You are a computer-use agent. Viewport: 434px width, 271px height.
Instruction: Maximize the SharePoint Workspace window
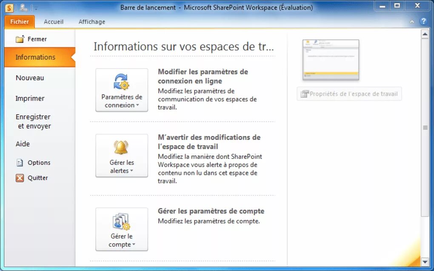[397, 6]
